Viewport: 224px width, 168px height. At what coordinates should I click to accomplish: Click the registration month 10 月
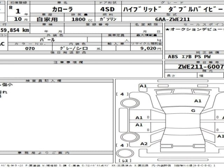pyautogui.click(x=21, y=19)
